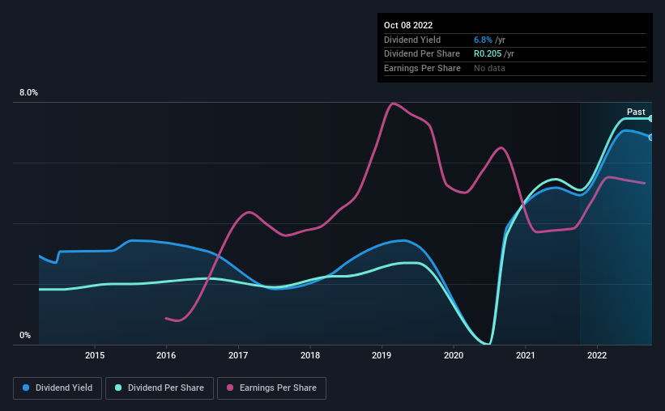Click the 2016 x-axis label

166,355
